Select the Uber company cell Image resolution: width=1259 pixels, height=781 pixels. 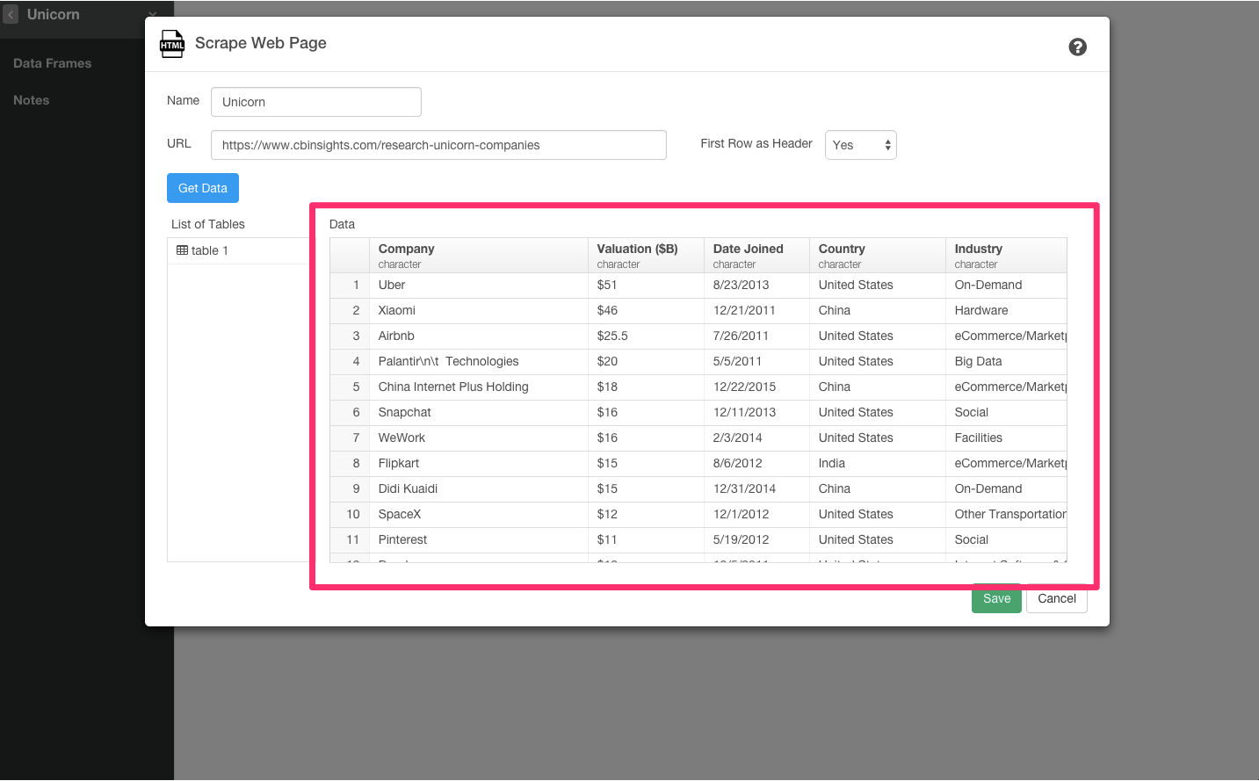pos(478,285)
